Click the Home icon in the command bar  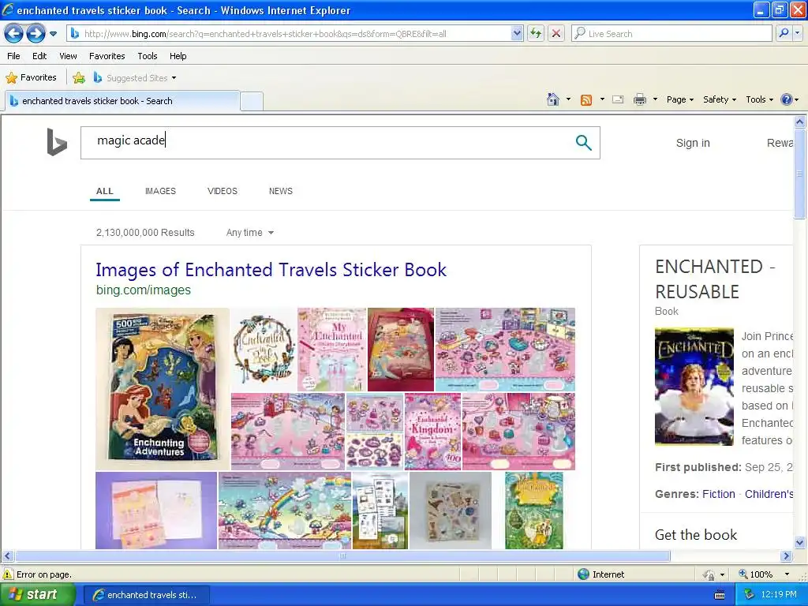[553, 99]
